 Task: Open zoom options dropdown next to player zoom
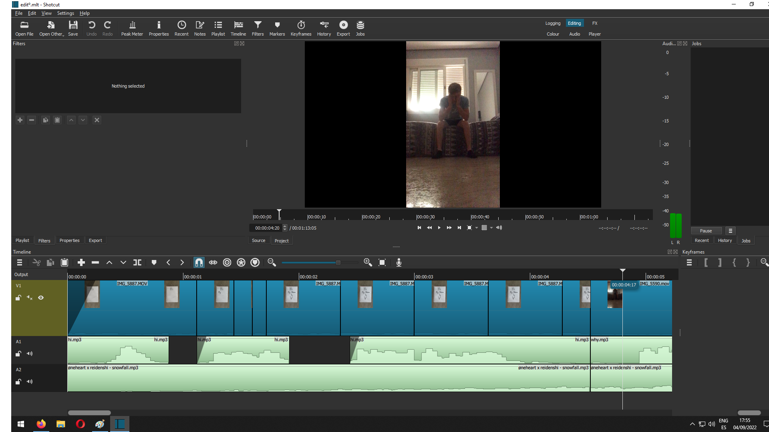tap(477, 228)
